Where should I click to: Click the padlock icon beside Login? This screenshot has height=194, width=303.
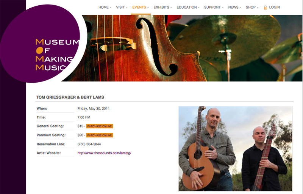point(266,8)
